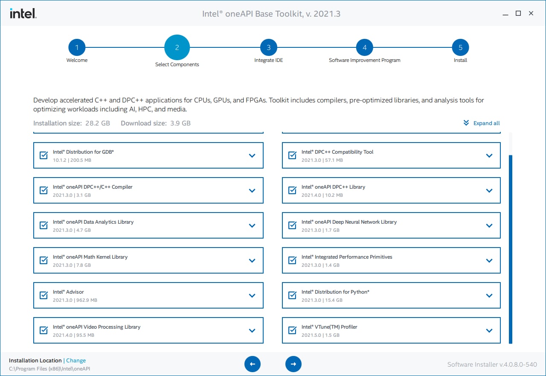Uncheck Intel oneAPI Data Analytics Library
Viewport: 546px width, 376px height.
(44, 225)
